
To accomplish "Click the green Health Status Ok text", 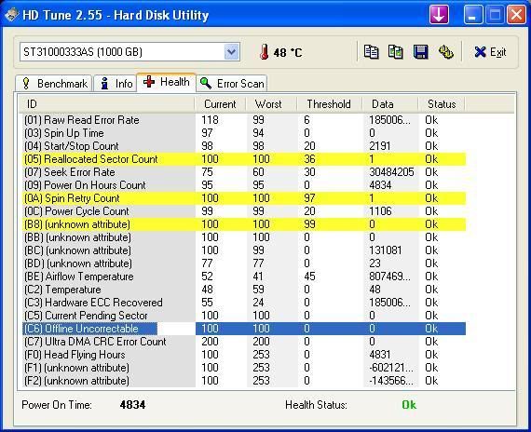I will tap(409, 405).
